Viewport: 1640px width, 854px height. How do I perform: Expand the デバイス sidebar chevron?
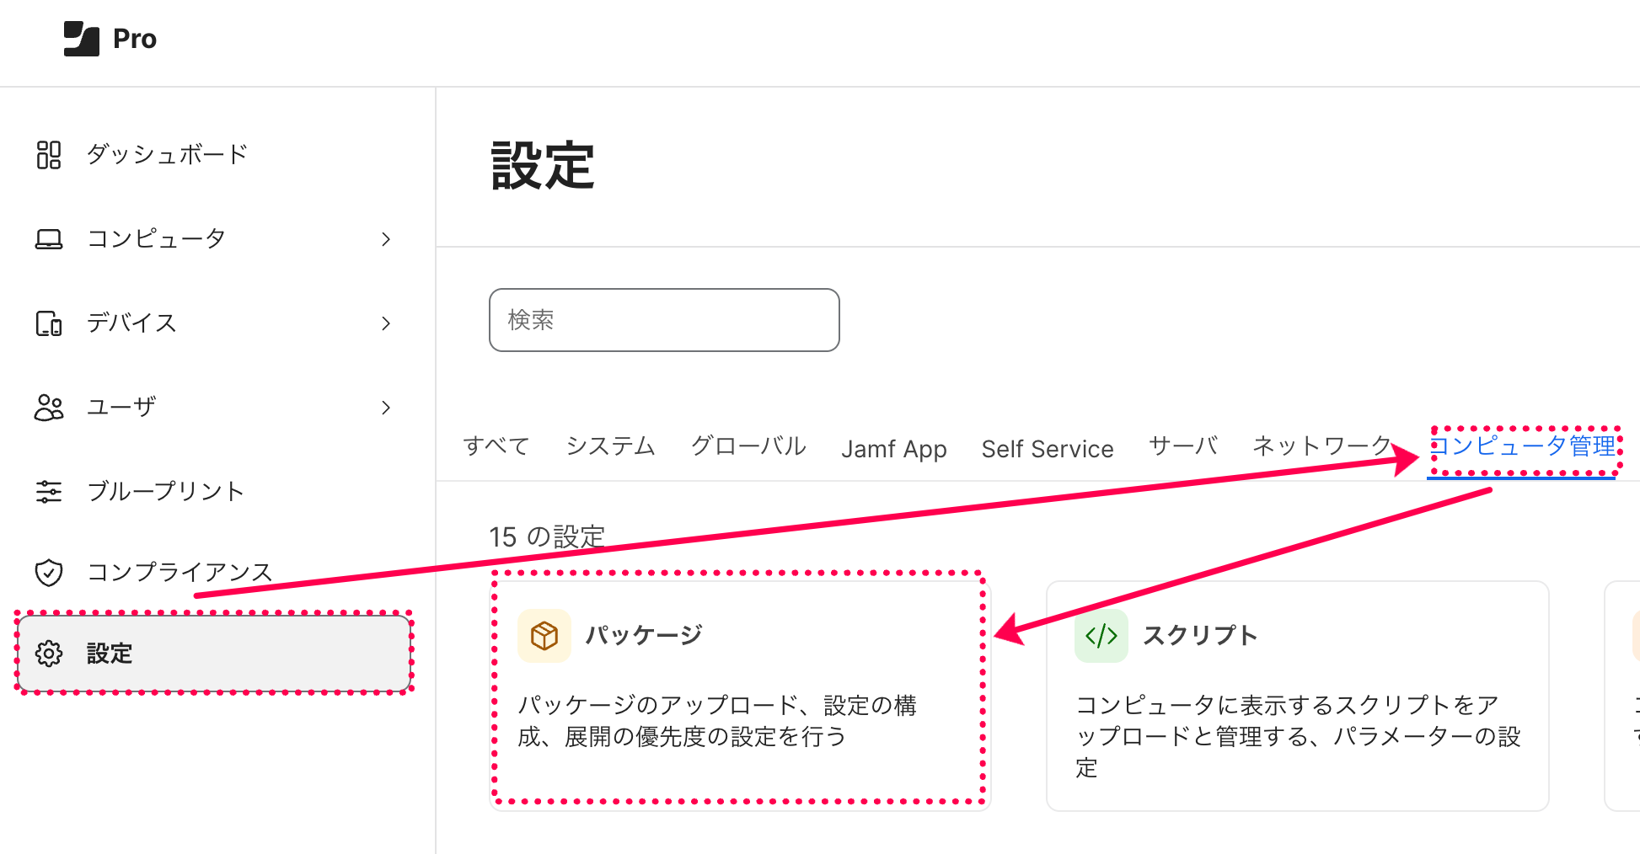click(x=386, y=323)
